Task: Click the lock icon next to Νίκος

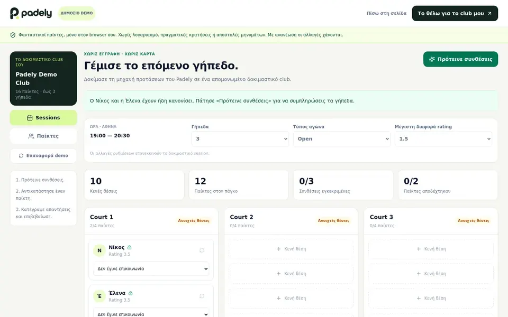Action: tap(130, 247)
